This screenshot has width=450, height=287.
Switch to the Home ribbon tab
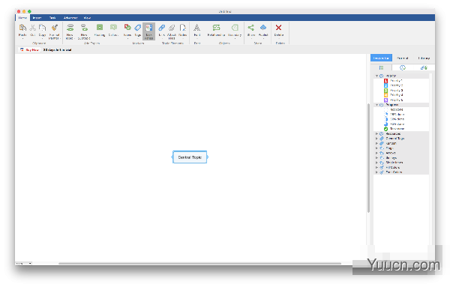[x=22, y=18]
